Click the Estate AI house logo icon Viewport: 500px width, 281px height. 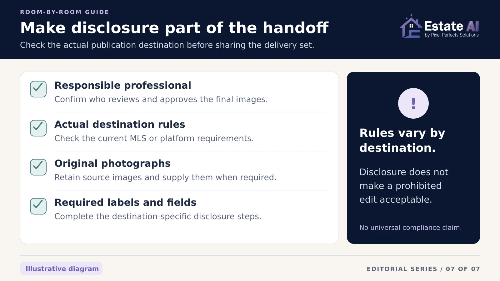pyautogui.click(x=411, y=26)
